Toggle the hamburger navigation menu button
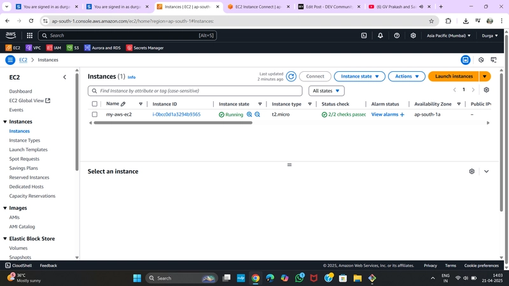 pos(10,60)
